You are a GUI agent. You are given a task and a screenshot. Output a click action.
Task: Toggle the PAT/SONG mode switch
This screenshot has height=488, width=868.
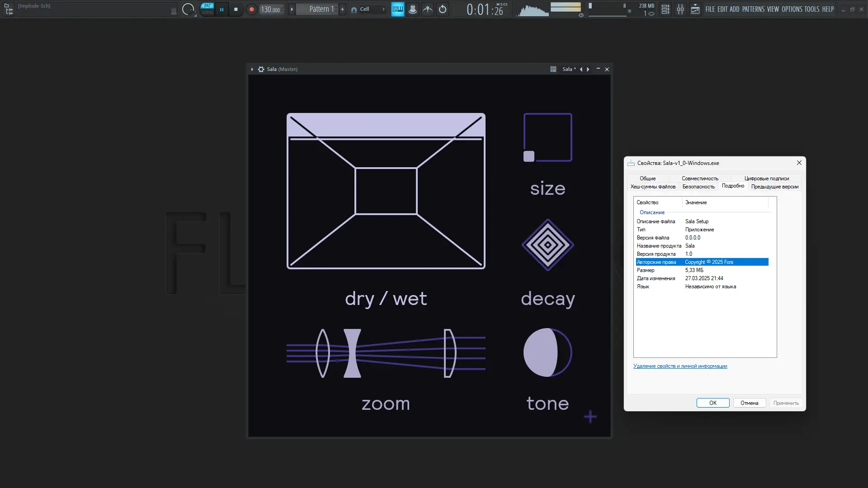tap(208, 9)
